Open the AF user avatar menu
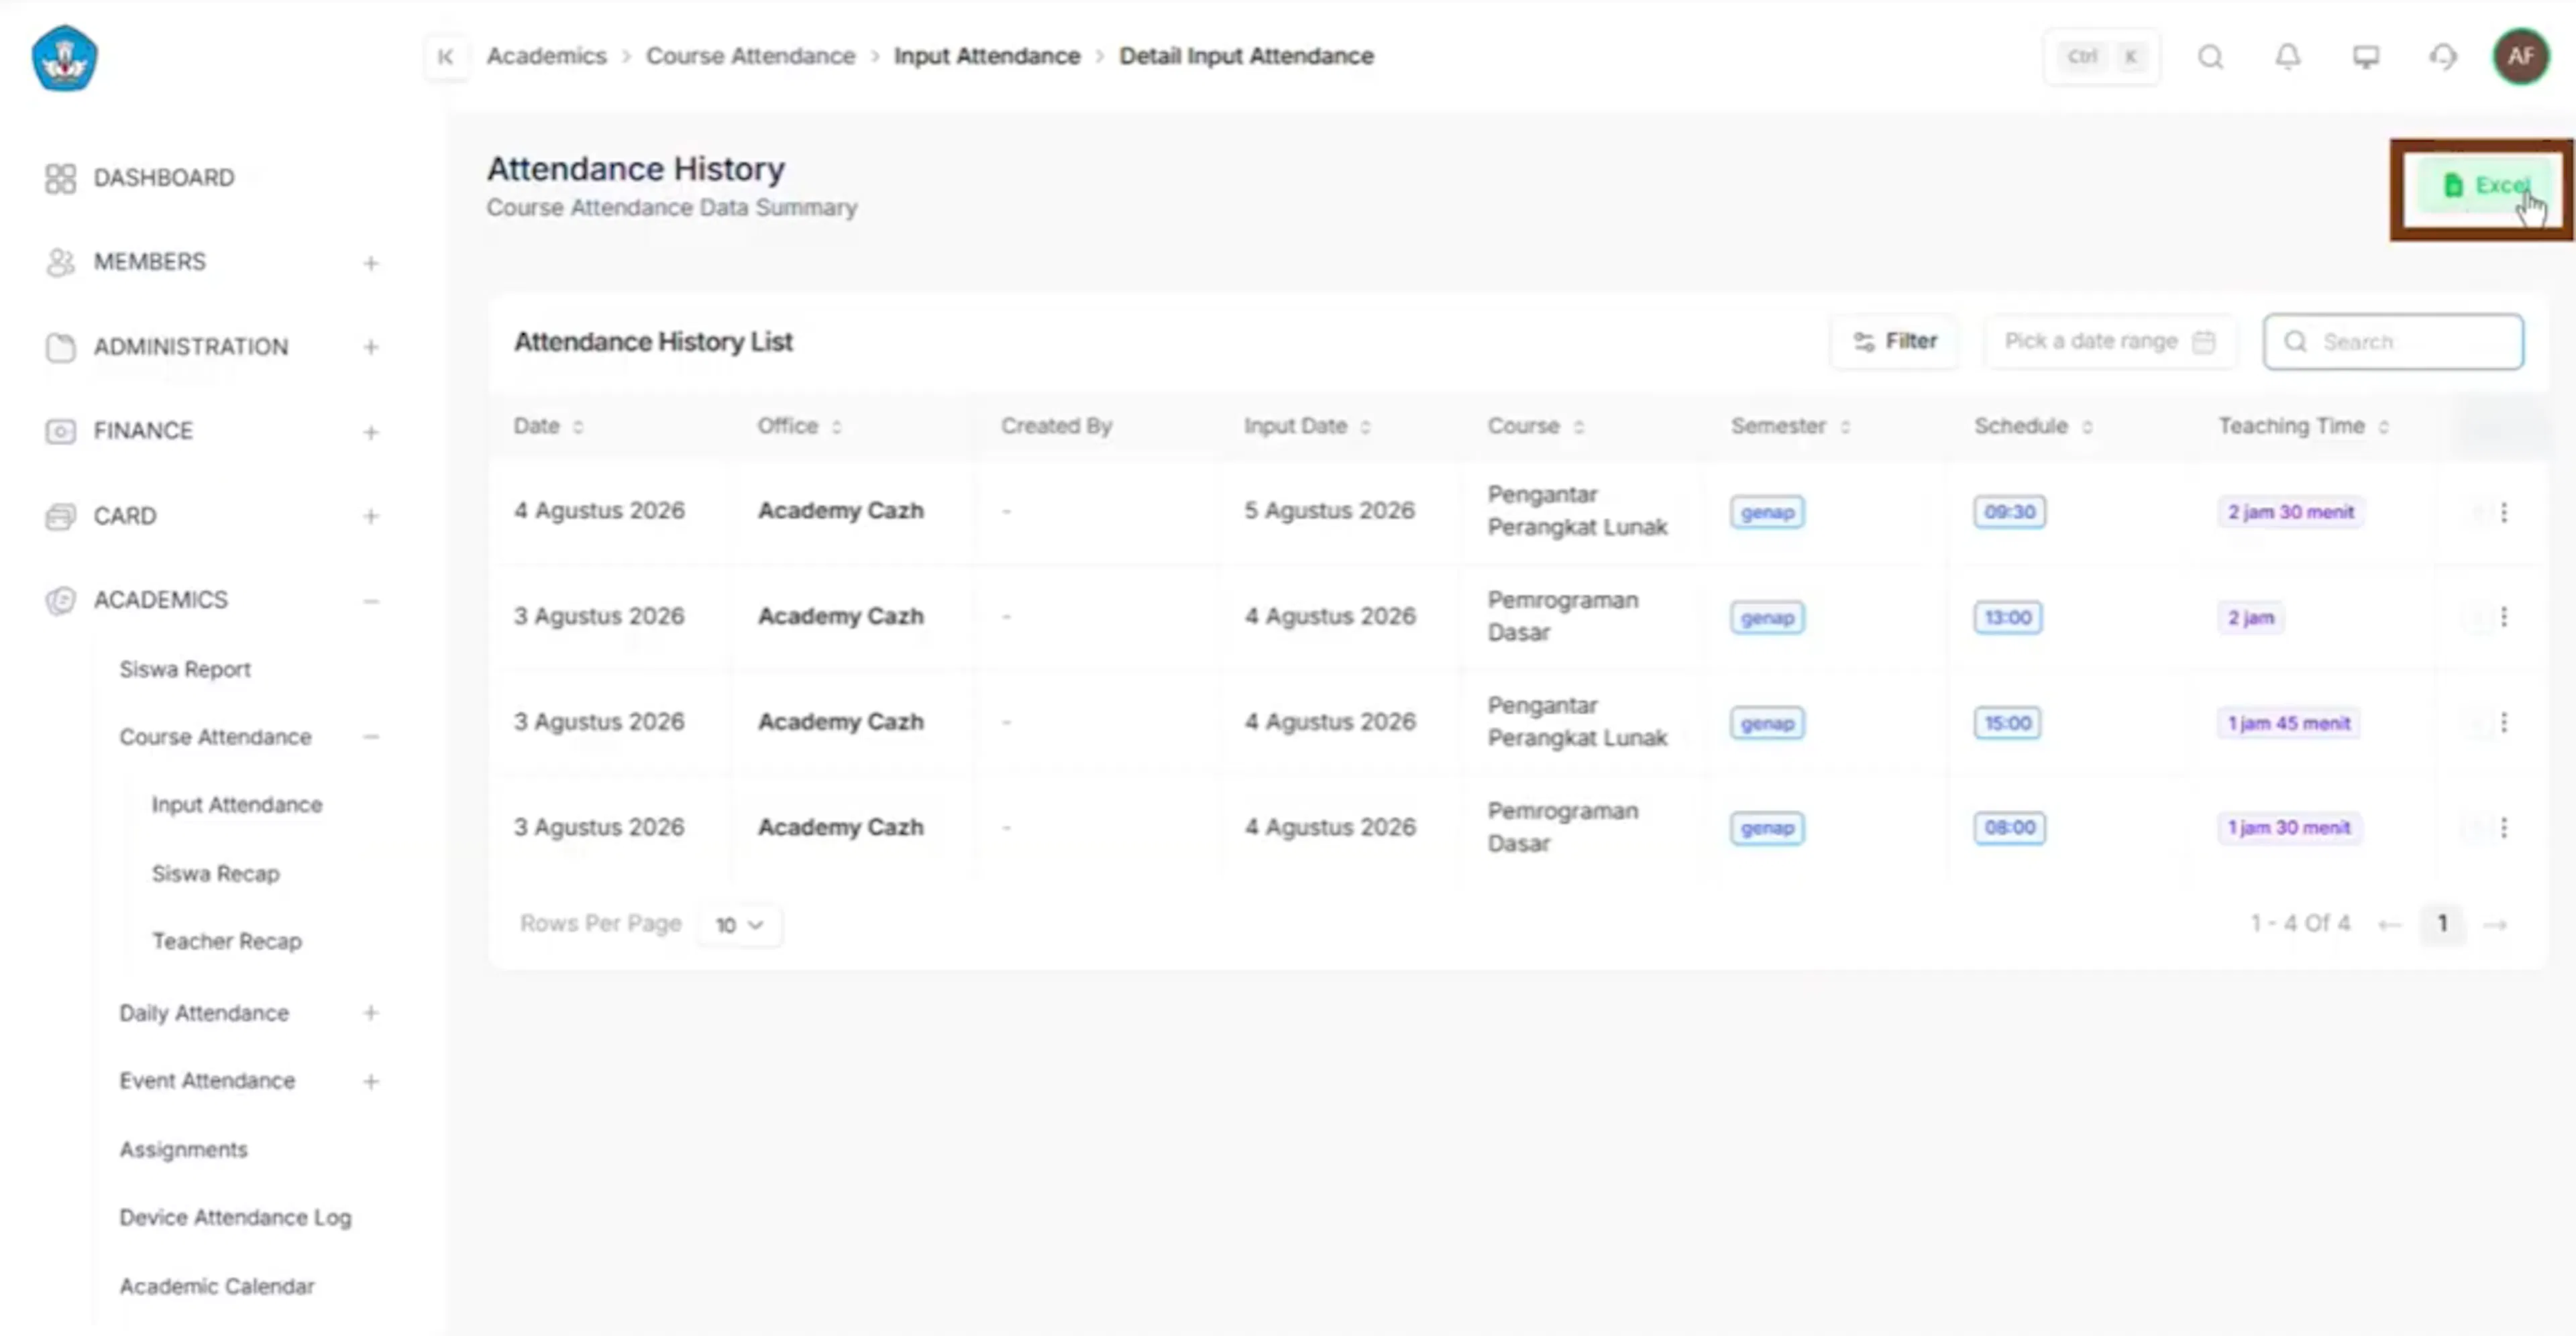The image size is (2576, 1336). [2521, 57]
